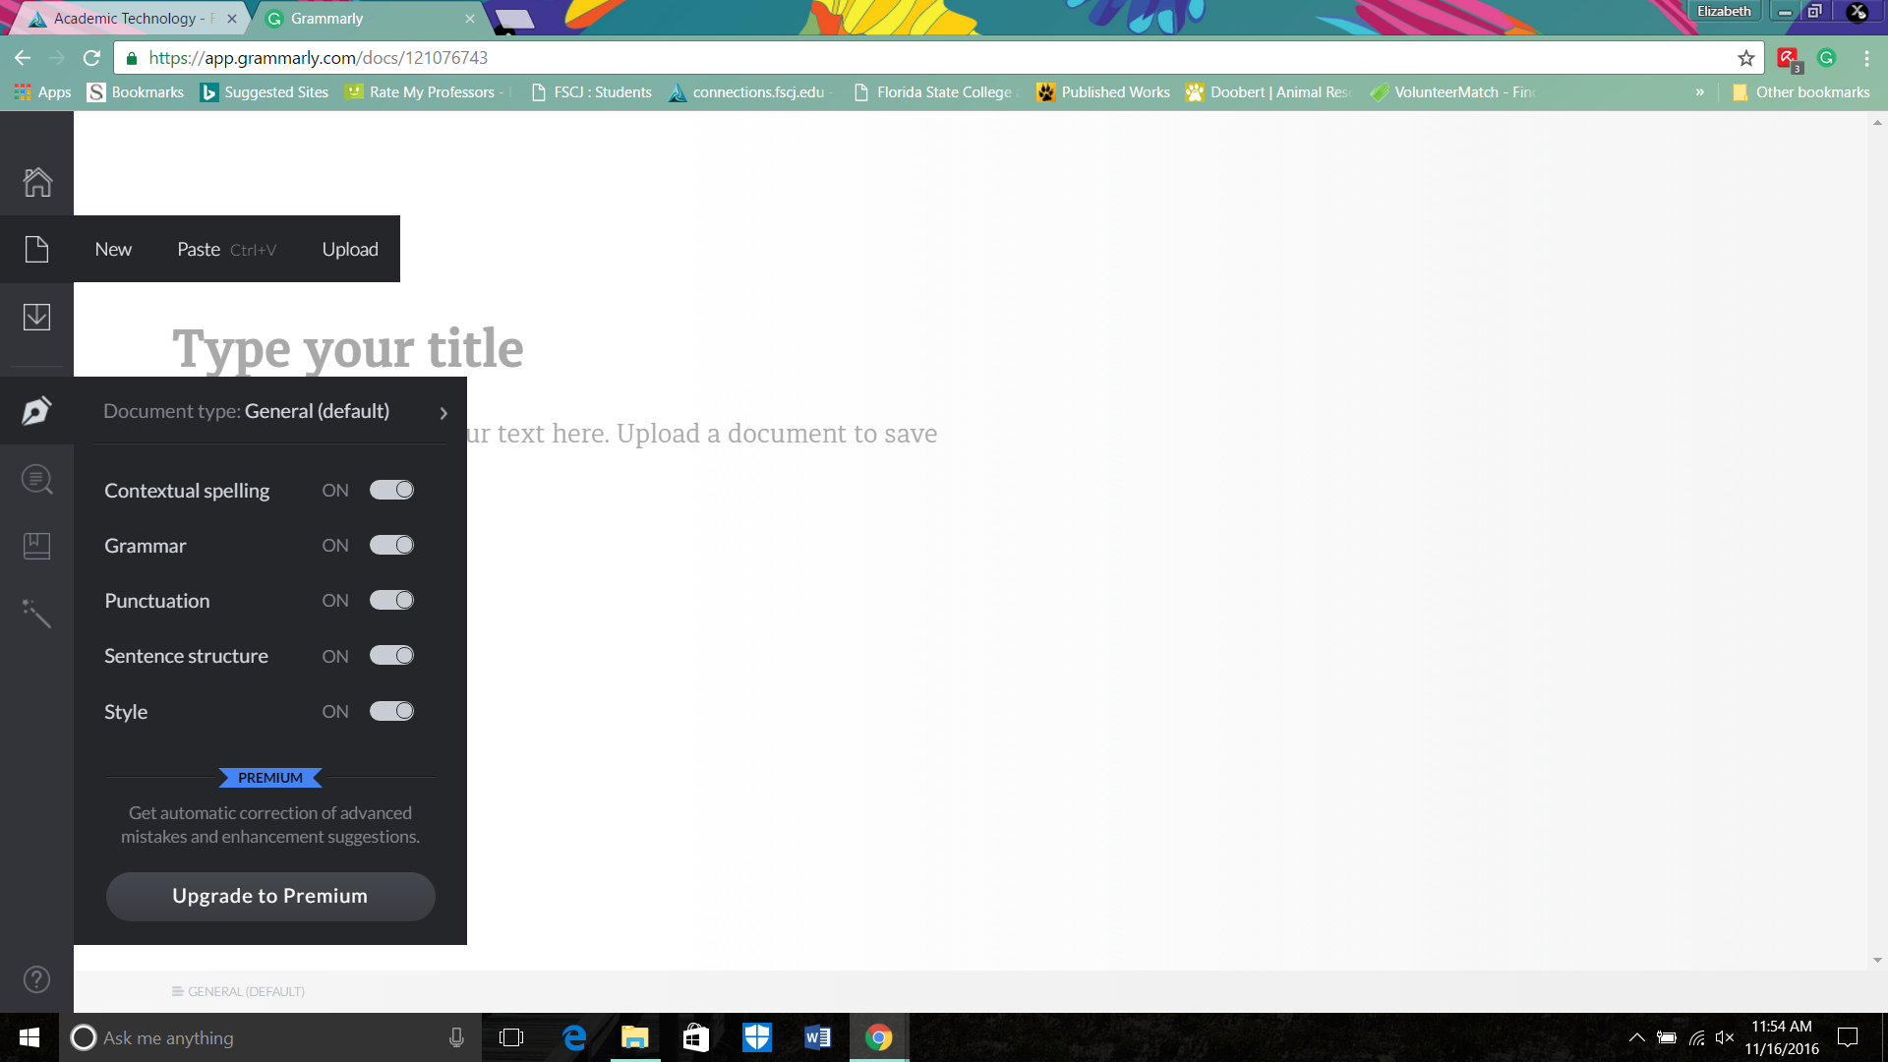Open File Explorer from the taskbar
1888x1062 pixels.
635,1037
